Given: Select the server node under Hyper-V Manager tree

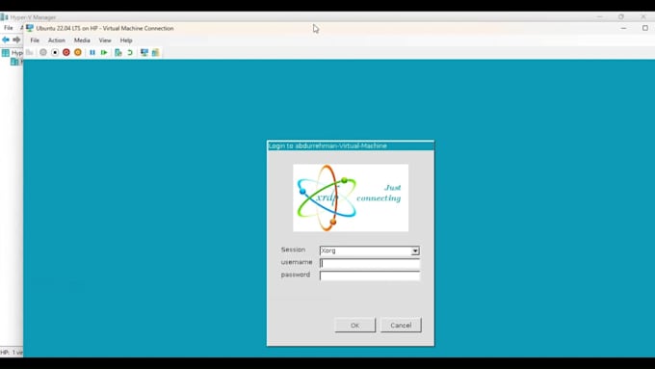Looking at the screenshot, I should pyautogui.click(x=15, y=62).
